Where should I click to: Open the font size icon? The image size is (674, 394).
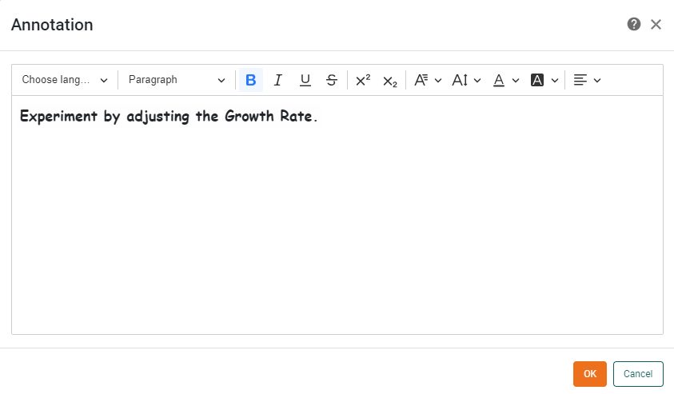pos(460,80)
